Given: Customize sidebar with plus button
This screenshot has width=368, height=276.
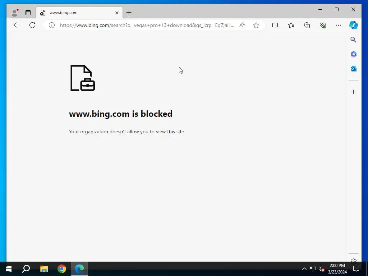Looking at the screenshot, I should (354, 92).
